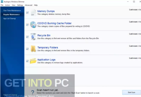Click the Recycle Bin icon

pyautogui.click(x=33, y=37)
